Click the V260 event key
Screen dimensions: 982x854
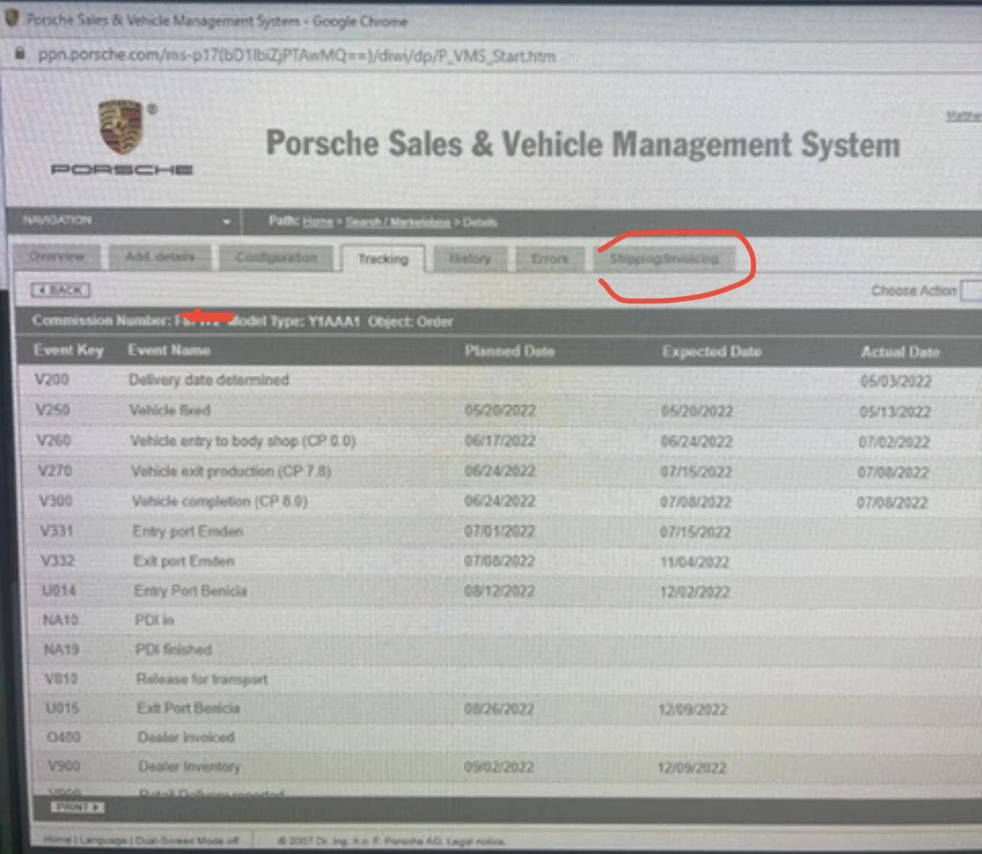coord(54,440)
